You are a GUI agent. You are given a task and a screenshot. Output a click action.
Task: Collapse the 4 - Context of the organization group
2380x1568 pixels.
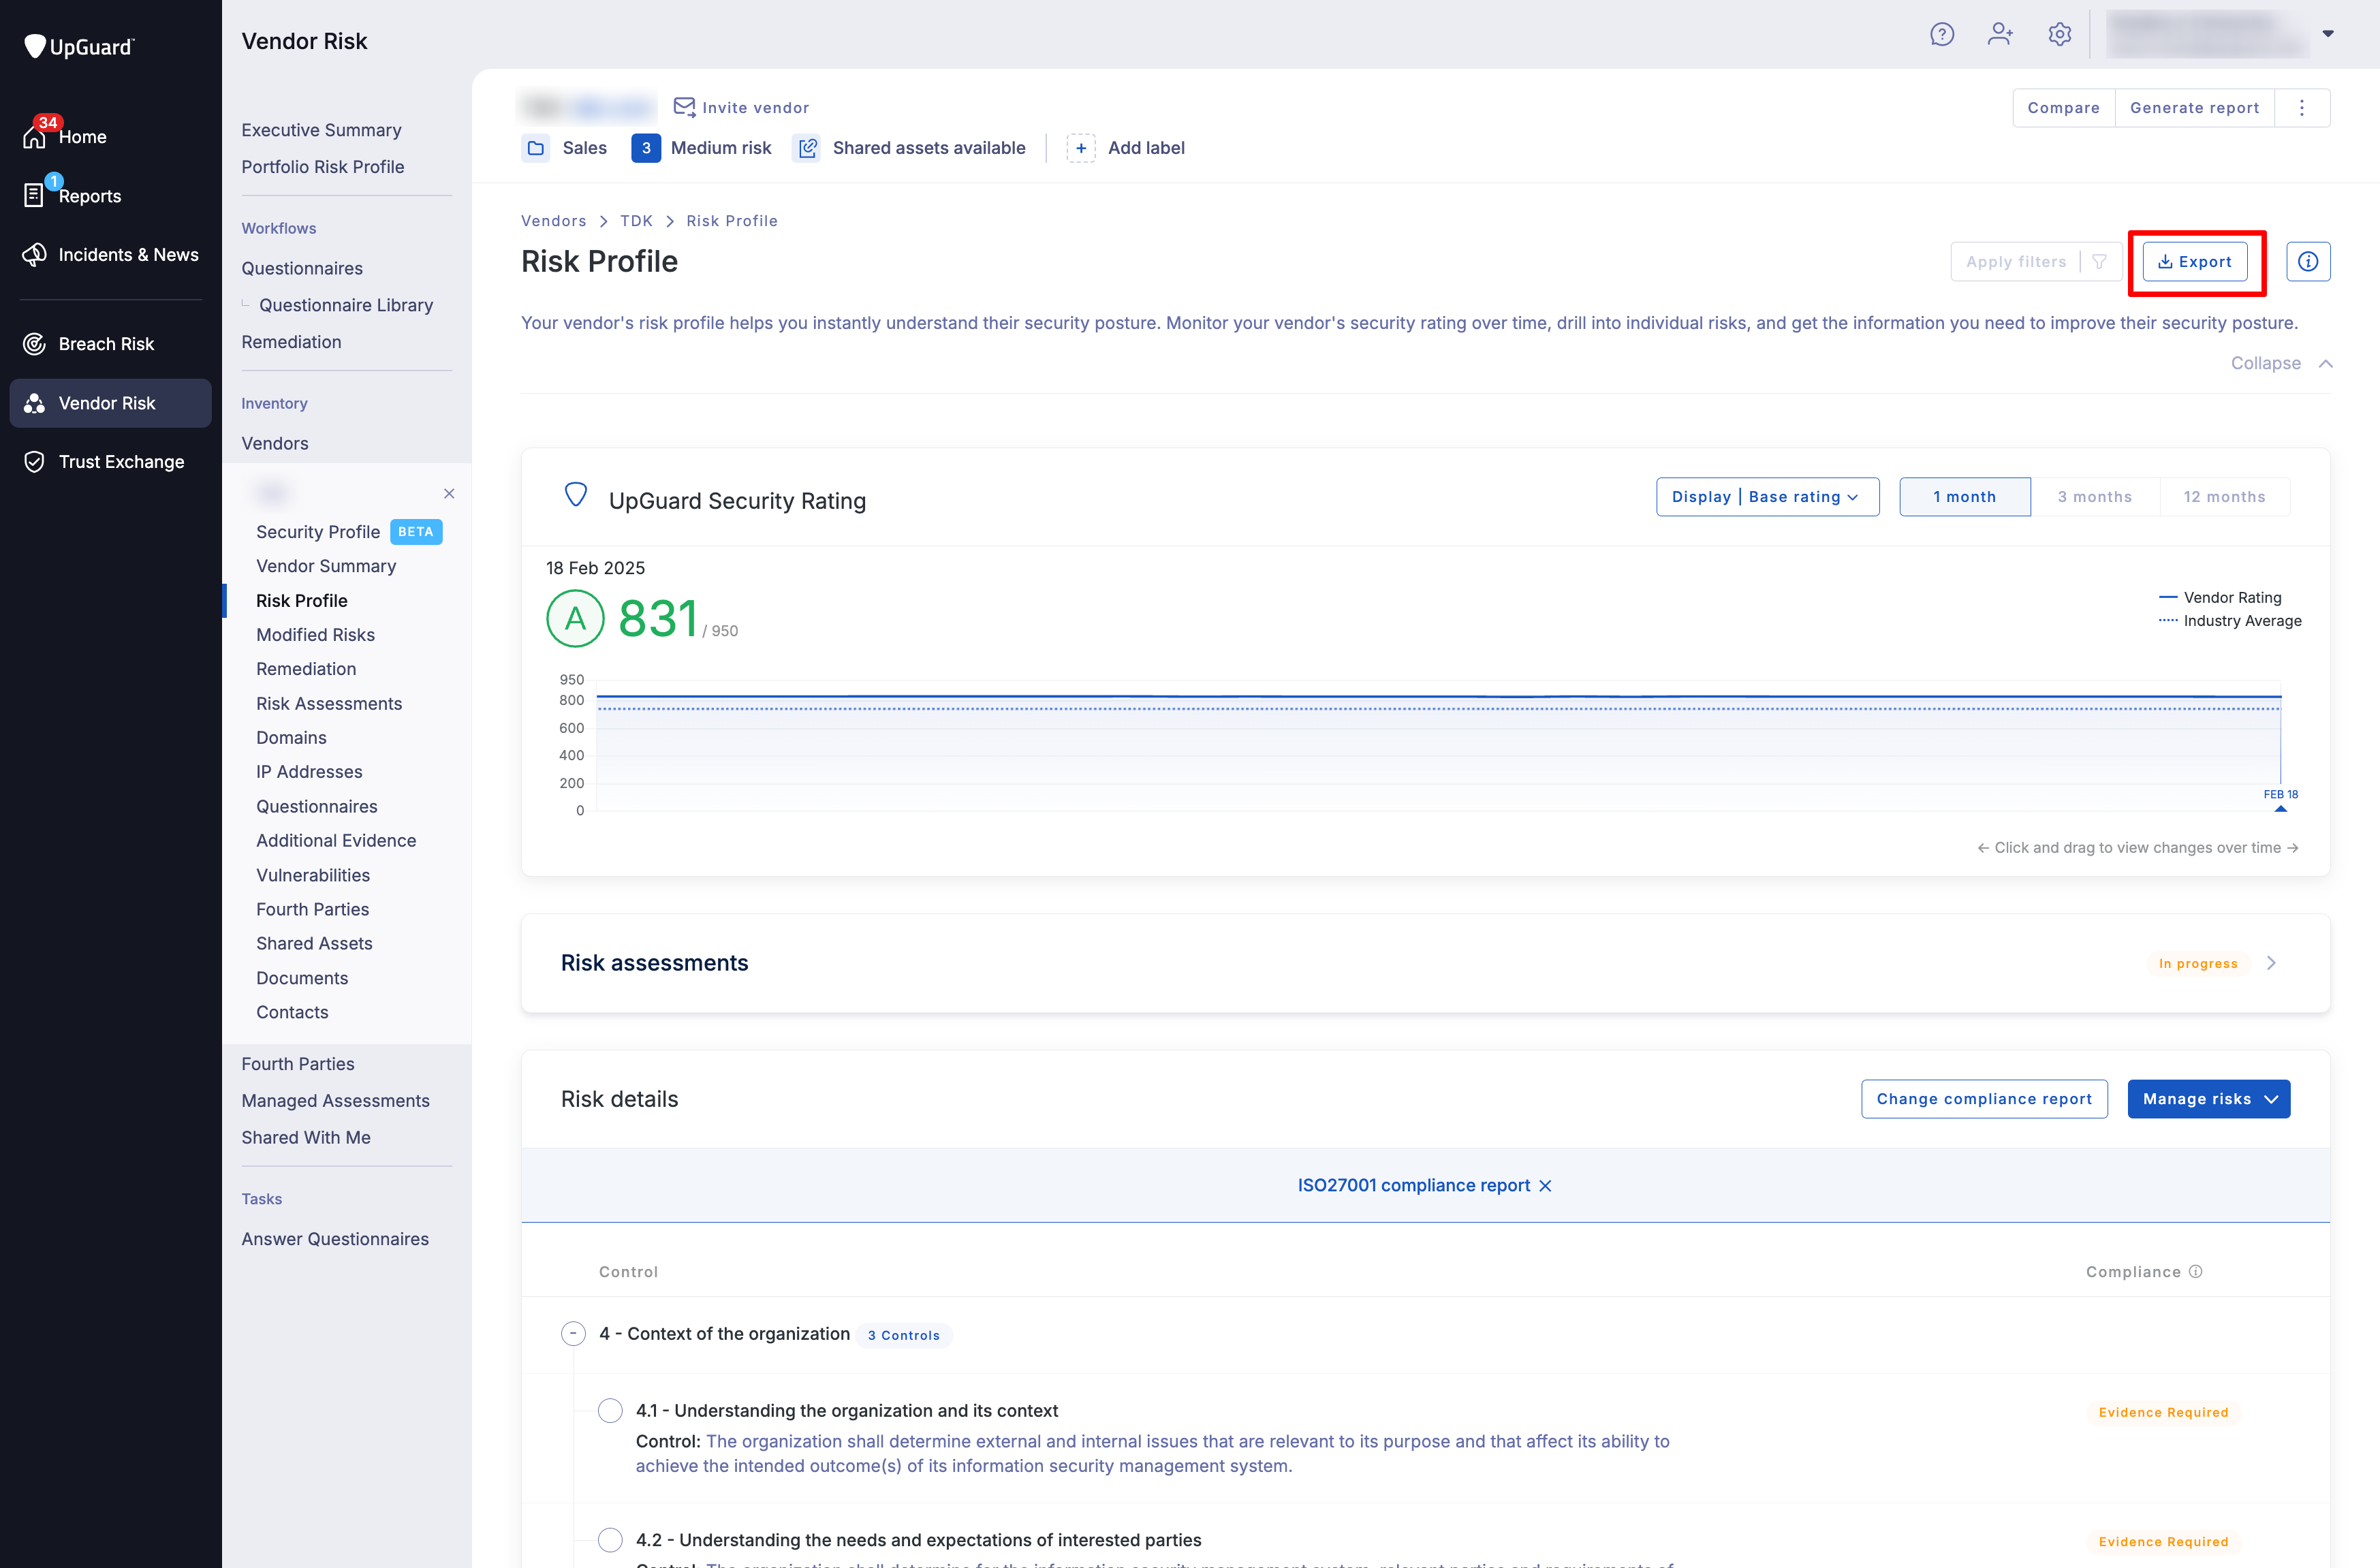tap(573, 1333)
